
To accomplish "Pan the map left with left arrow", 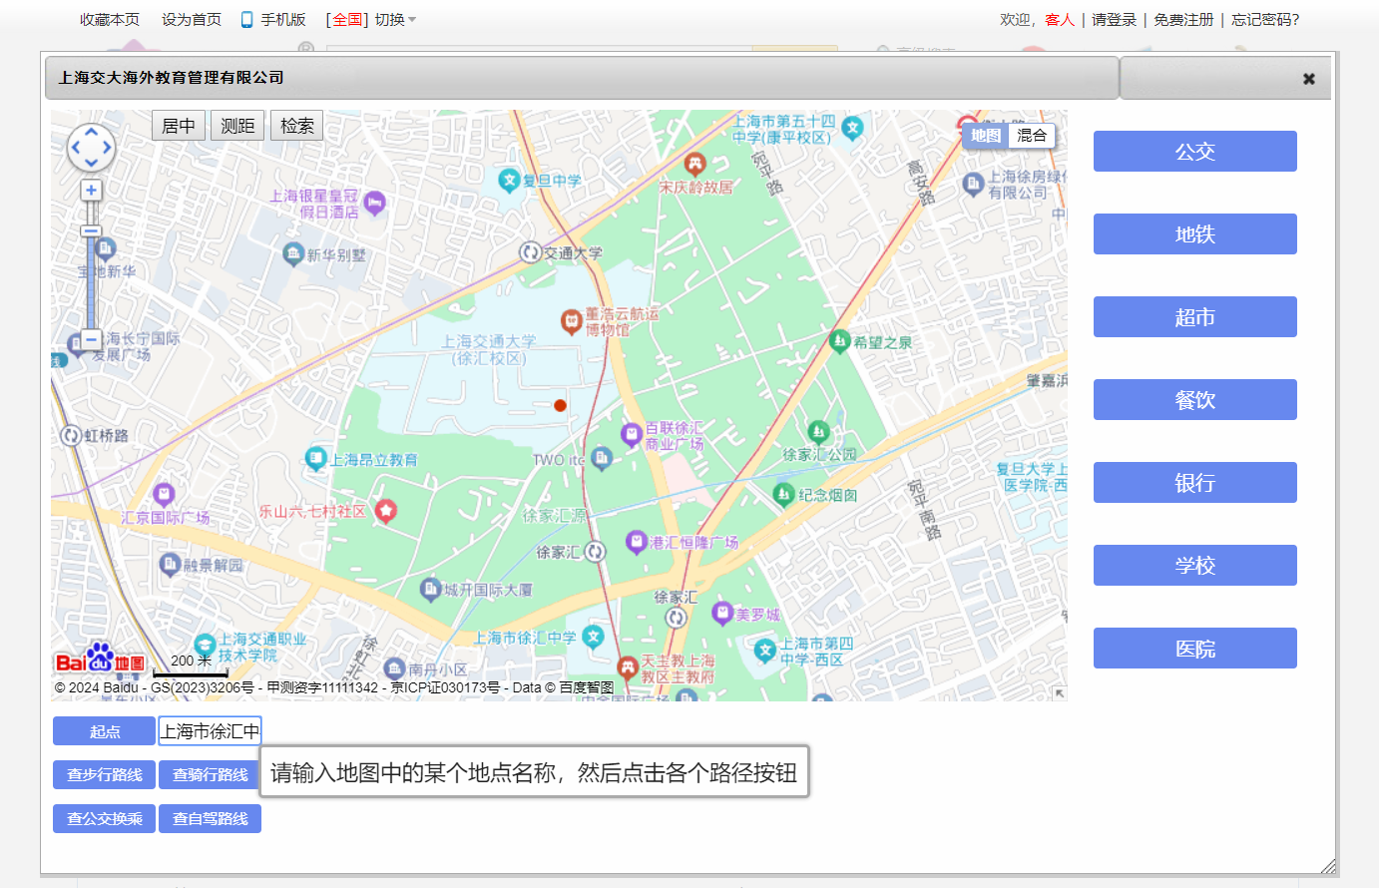I will point(75,148).
